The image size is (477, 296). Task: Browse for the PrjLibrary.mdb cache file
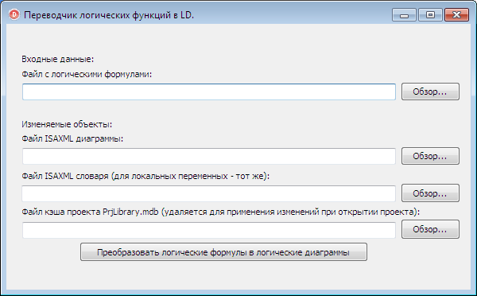[x=430, y=229]
